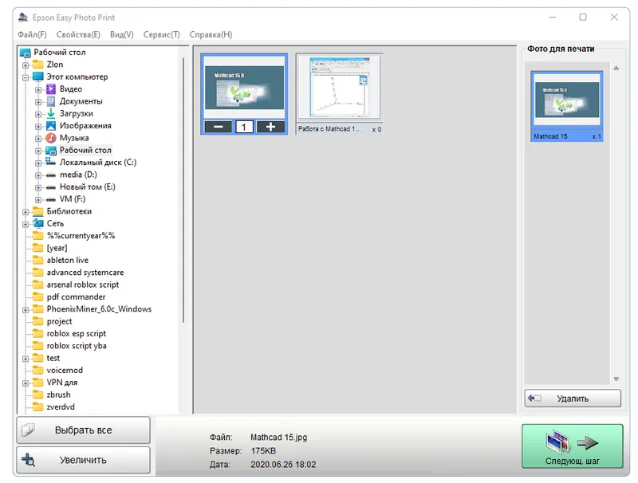
Task: Select the [year] folder
Action: (57, 248)
